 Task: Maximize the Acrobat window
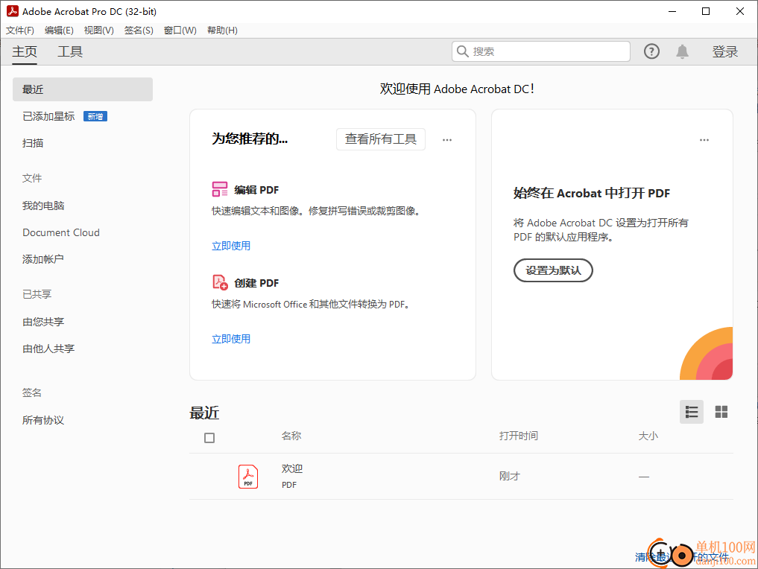click(706, 11)
